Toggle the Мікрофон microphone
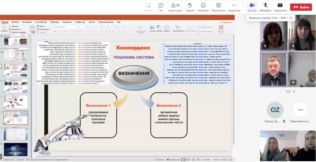Screen dimensions: 316x162 tap(265, 6)
